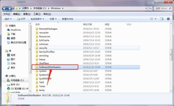Screen dimensions: 174x106
Task: Select 本地磁盘 (C:) in the address breadcrumb
Action: pyautogui.click(x=40, y=8)
